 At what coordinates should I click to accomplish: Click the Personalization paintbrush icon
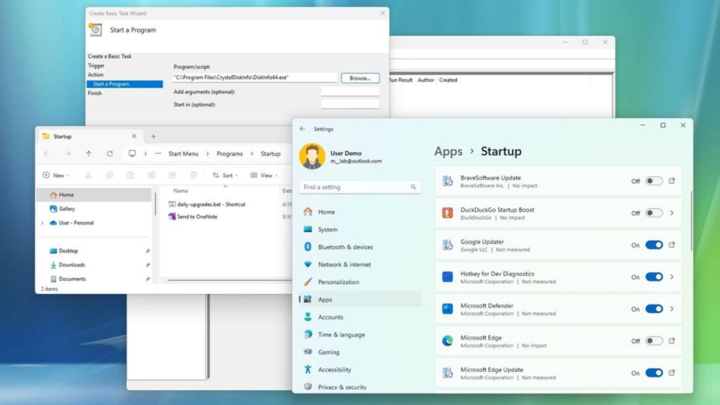pos(307,282)
